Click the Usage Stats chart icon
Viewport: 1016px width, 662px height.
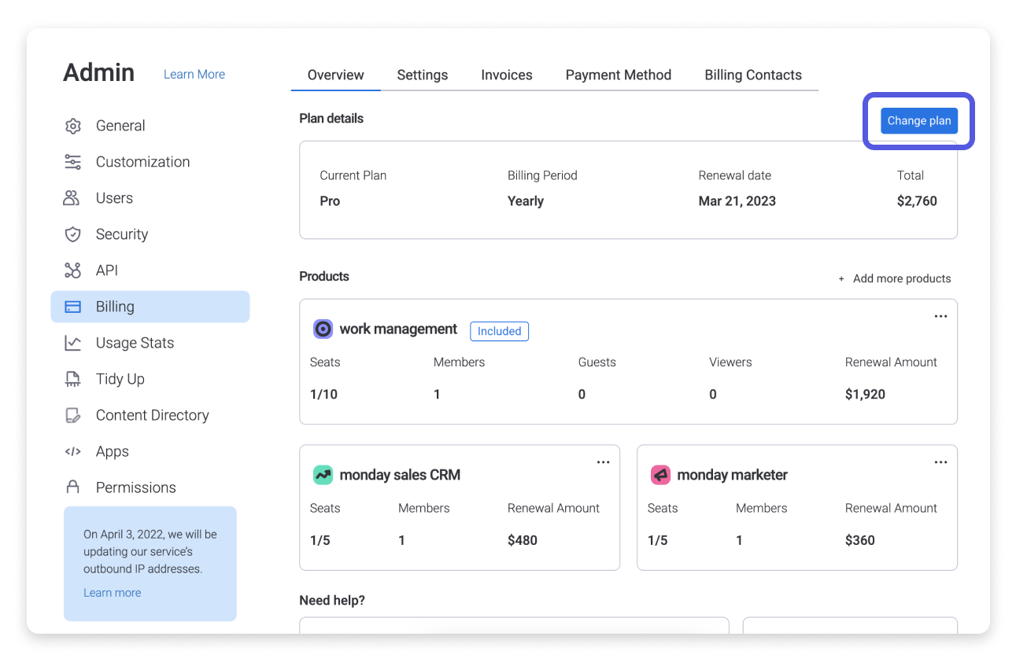72,343
